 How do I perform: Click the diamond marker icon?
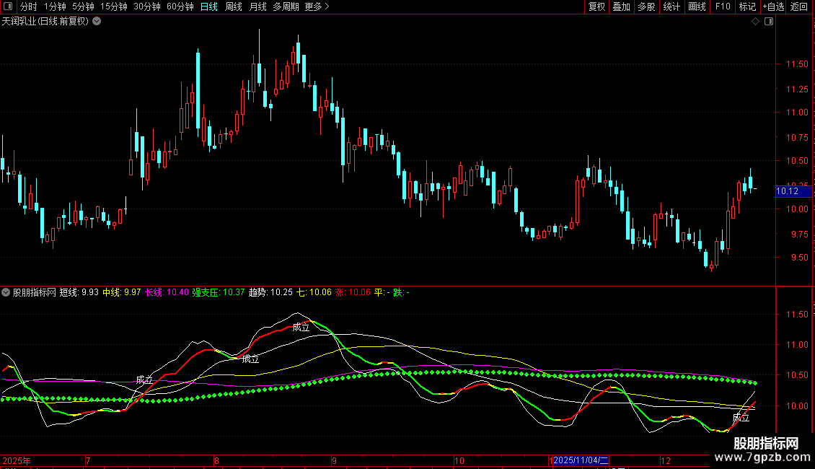point(755,22)
